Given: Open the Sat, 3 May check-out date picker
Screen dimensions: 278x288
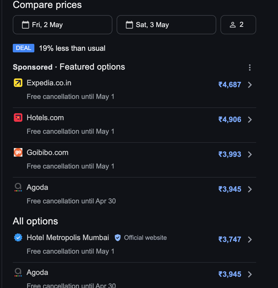Looking at the screenshot, I should click(x=166, y=25).
